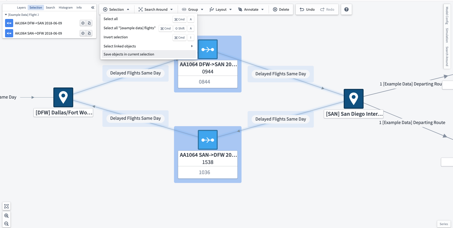Screen dimensions: 453x228
Task: Collapse the [Example Data] Flight group
Action: point(6,15)
